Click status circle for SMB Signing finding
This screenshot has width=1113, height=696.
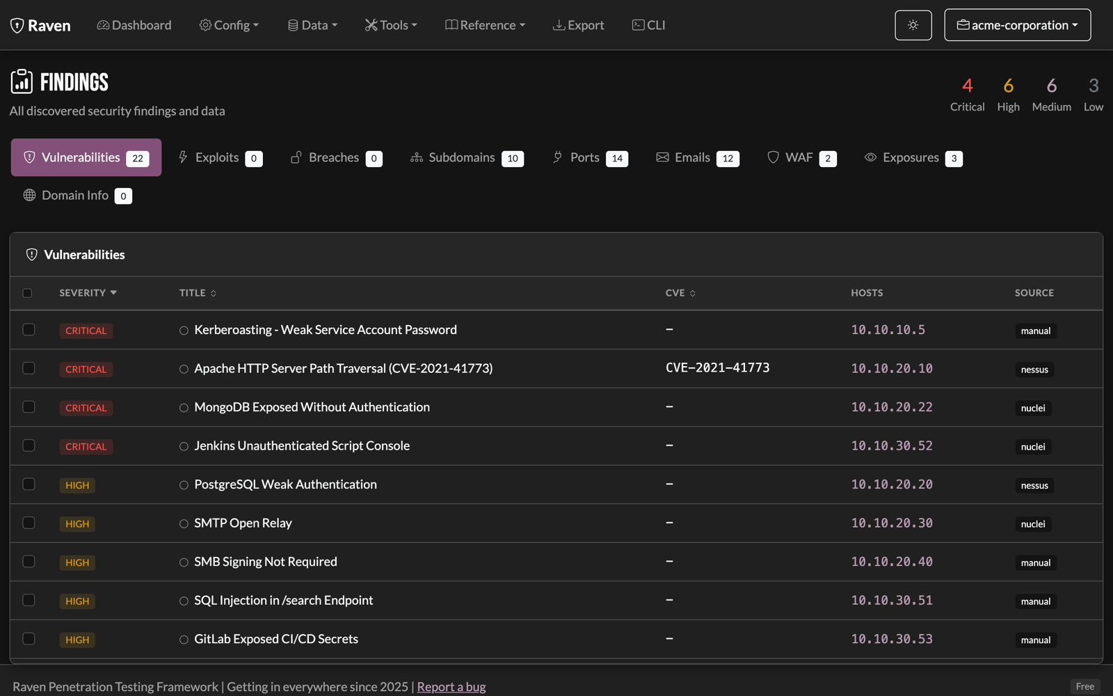[x=184, y=562]
